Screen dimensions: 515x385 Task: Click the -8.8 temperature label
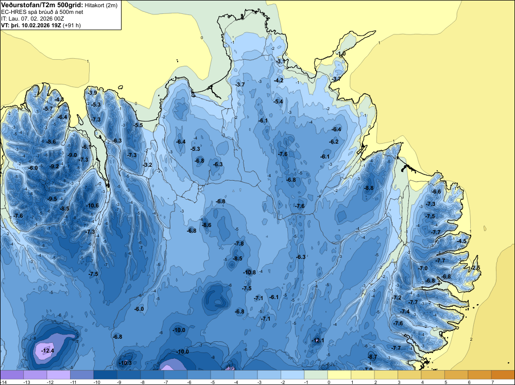coord(369,188)
